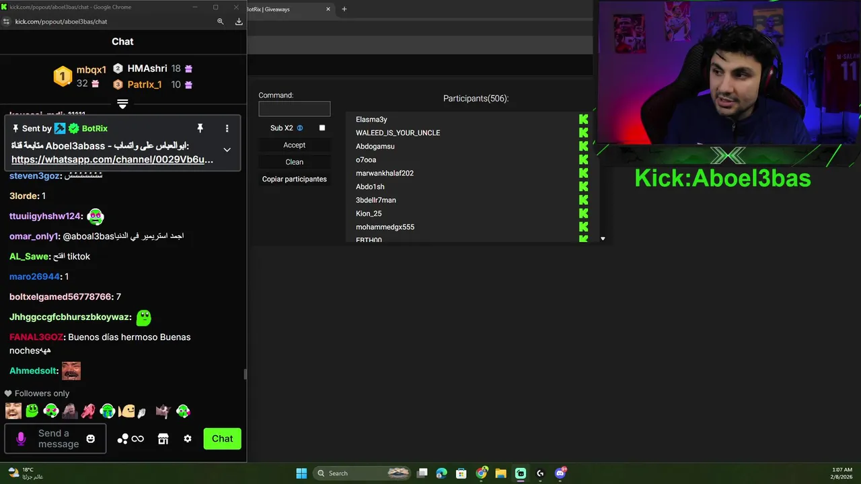Click Kick icon next to Kion_25
This screenshot has height=484, width=861.
(583, 214)
